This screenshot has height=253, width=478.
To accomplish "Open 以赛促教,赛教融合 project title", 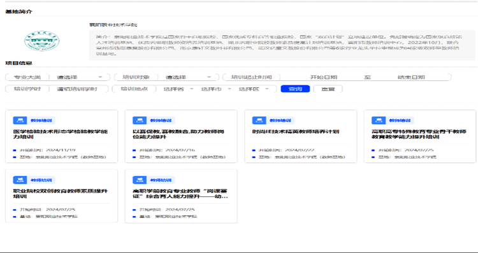I will (x=178, y=134).
